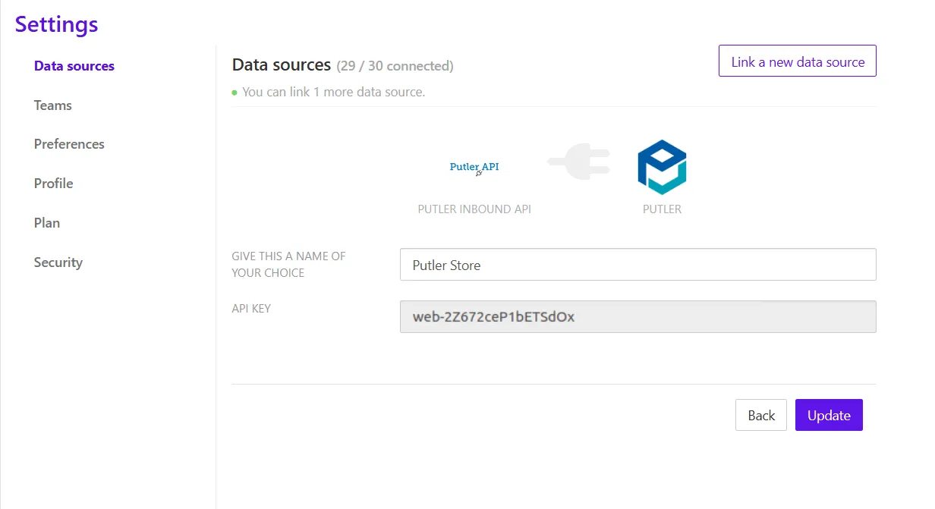The height and width of the screenshot is (509, 935).
Task: Edit the data source name field
Action: (x=637, y=265)
